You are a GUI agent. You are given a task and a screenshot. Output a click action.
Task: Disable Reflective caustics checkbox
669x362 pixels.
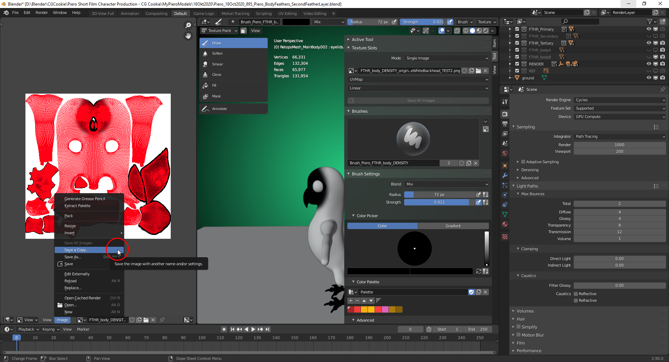pos(576,293)
